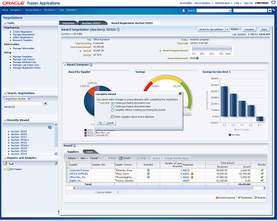This screenshot has width=277, height=221.
Task: Select Complete without creating purchasing documents
Action: (113, 110)
